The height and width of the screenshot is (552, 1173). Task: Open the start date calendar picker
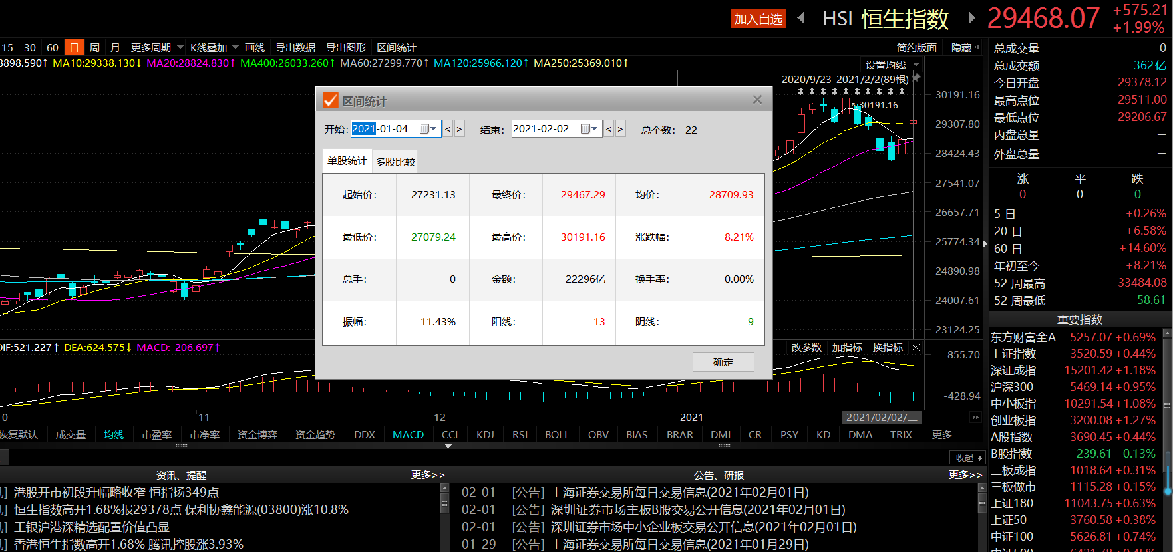pos(428,129)
